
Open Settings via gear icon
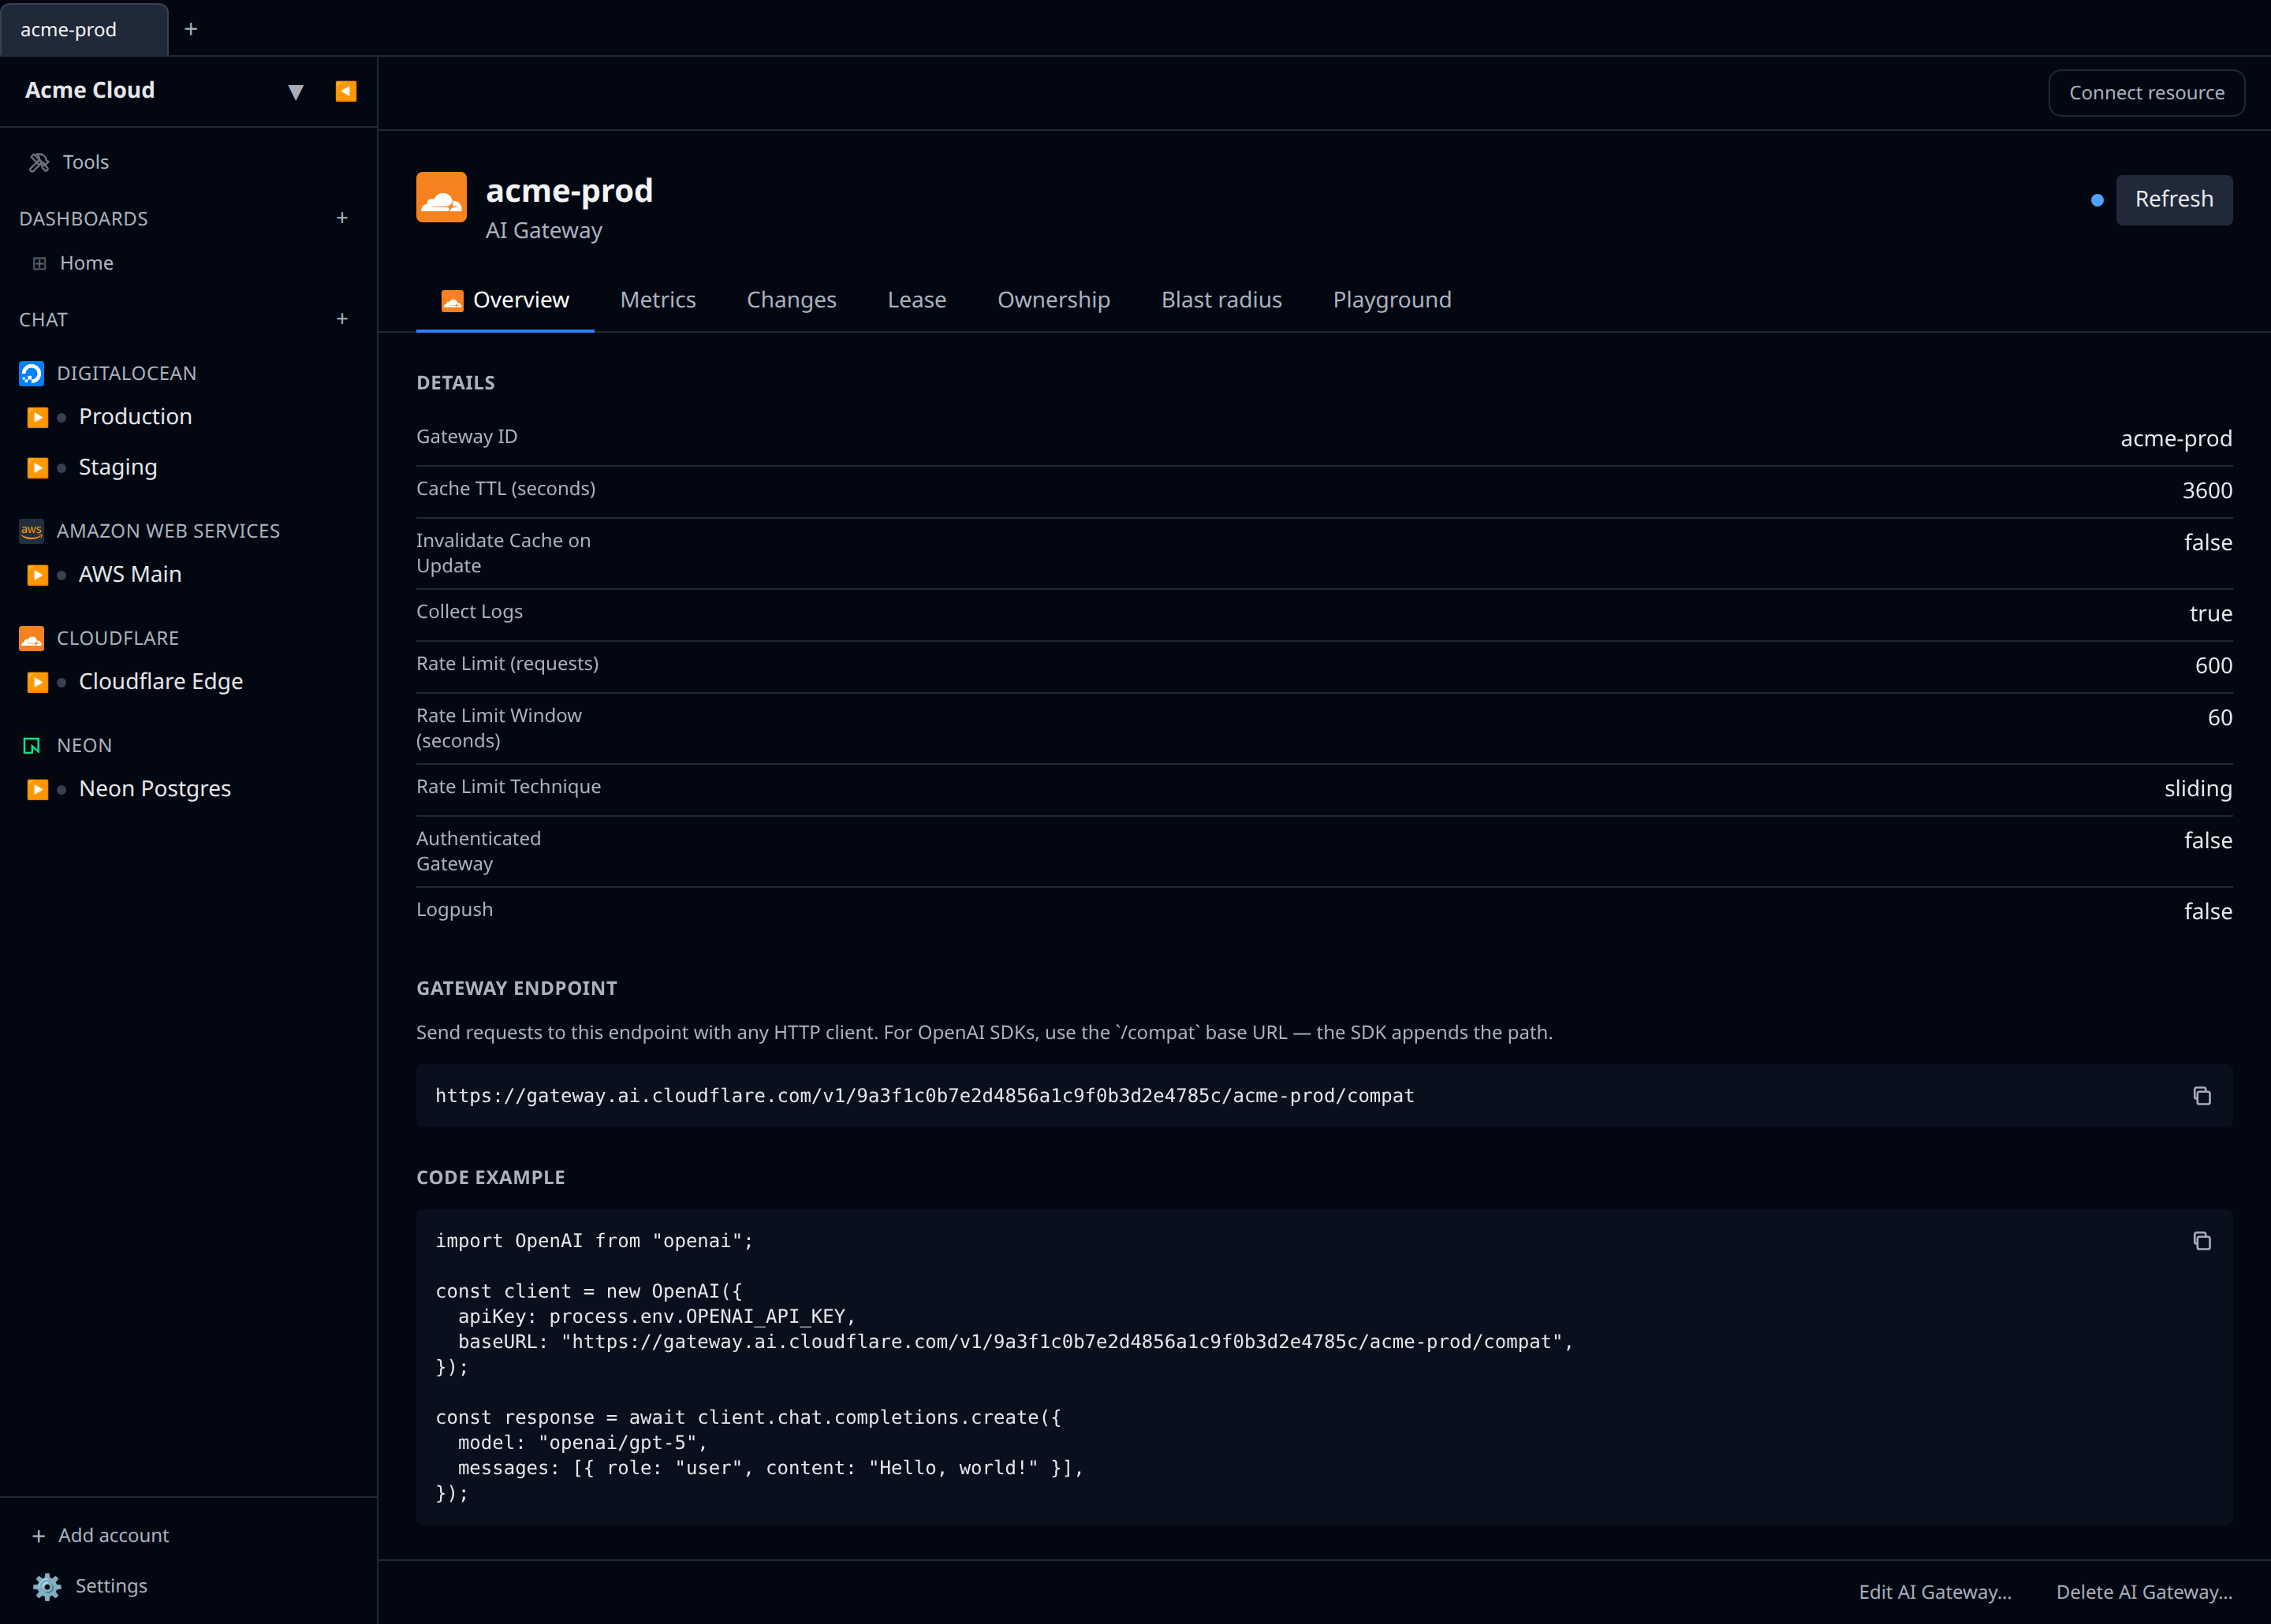point(46,1586)
